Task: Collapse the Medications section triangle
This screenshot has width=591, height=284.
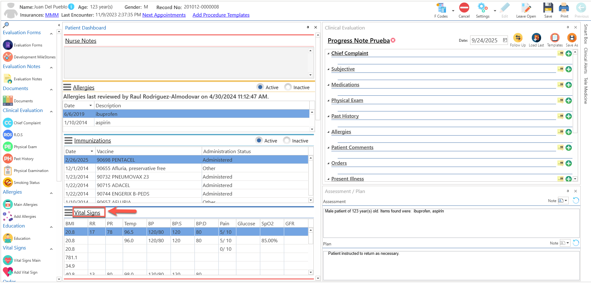Action: 328,85
